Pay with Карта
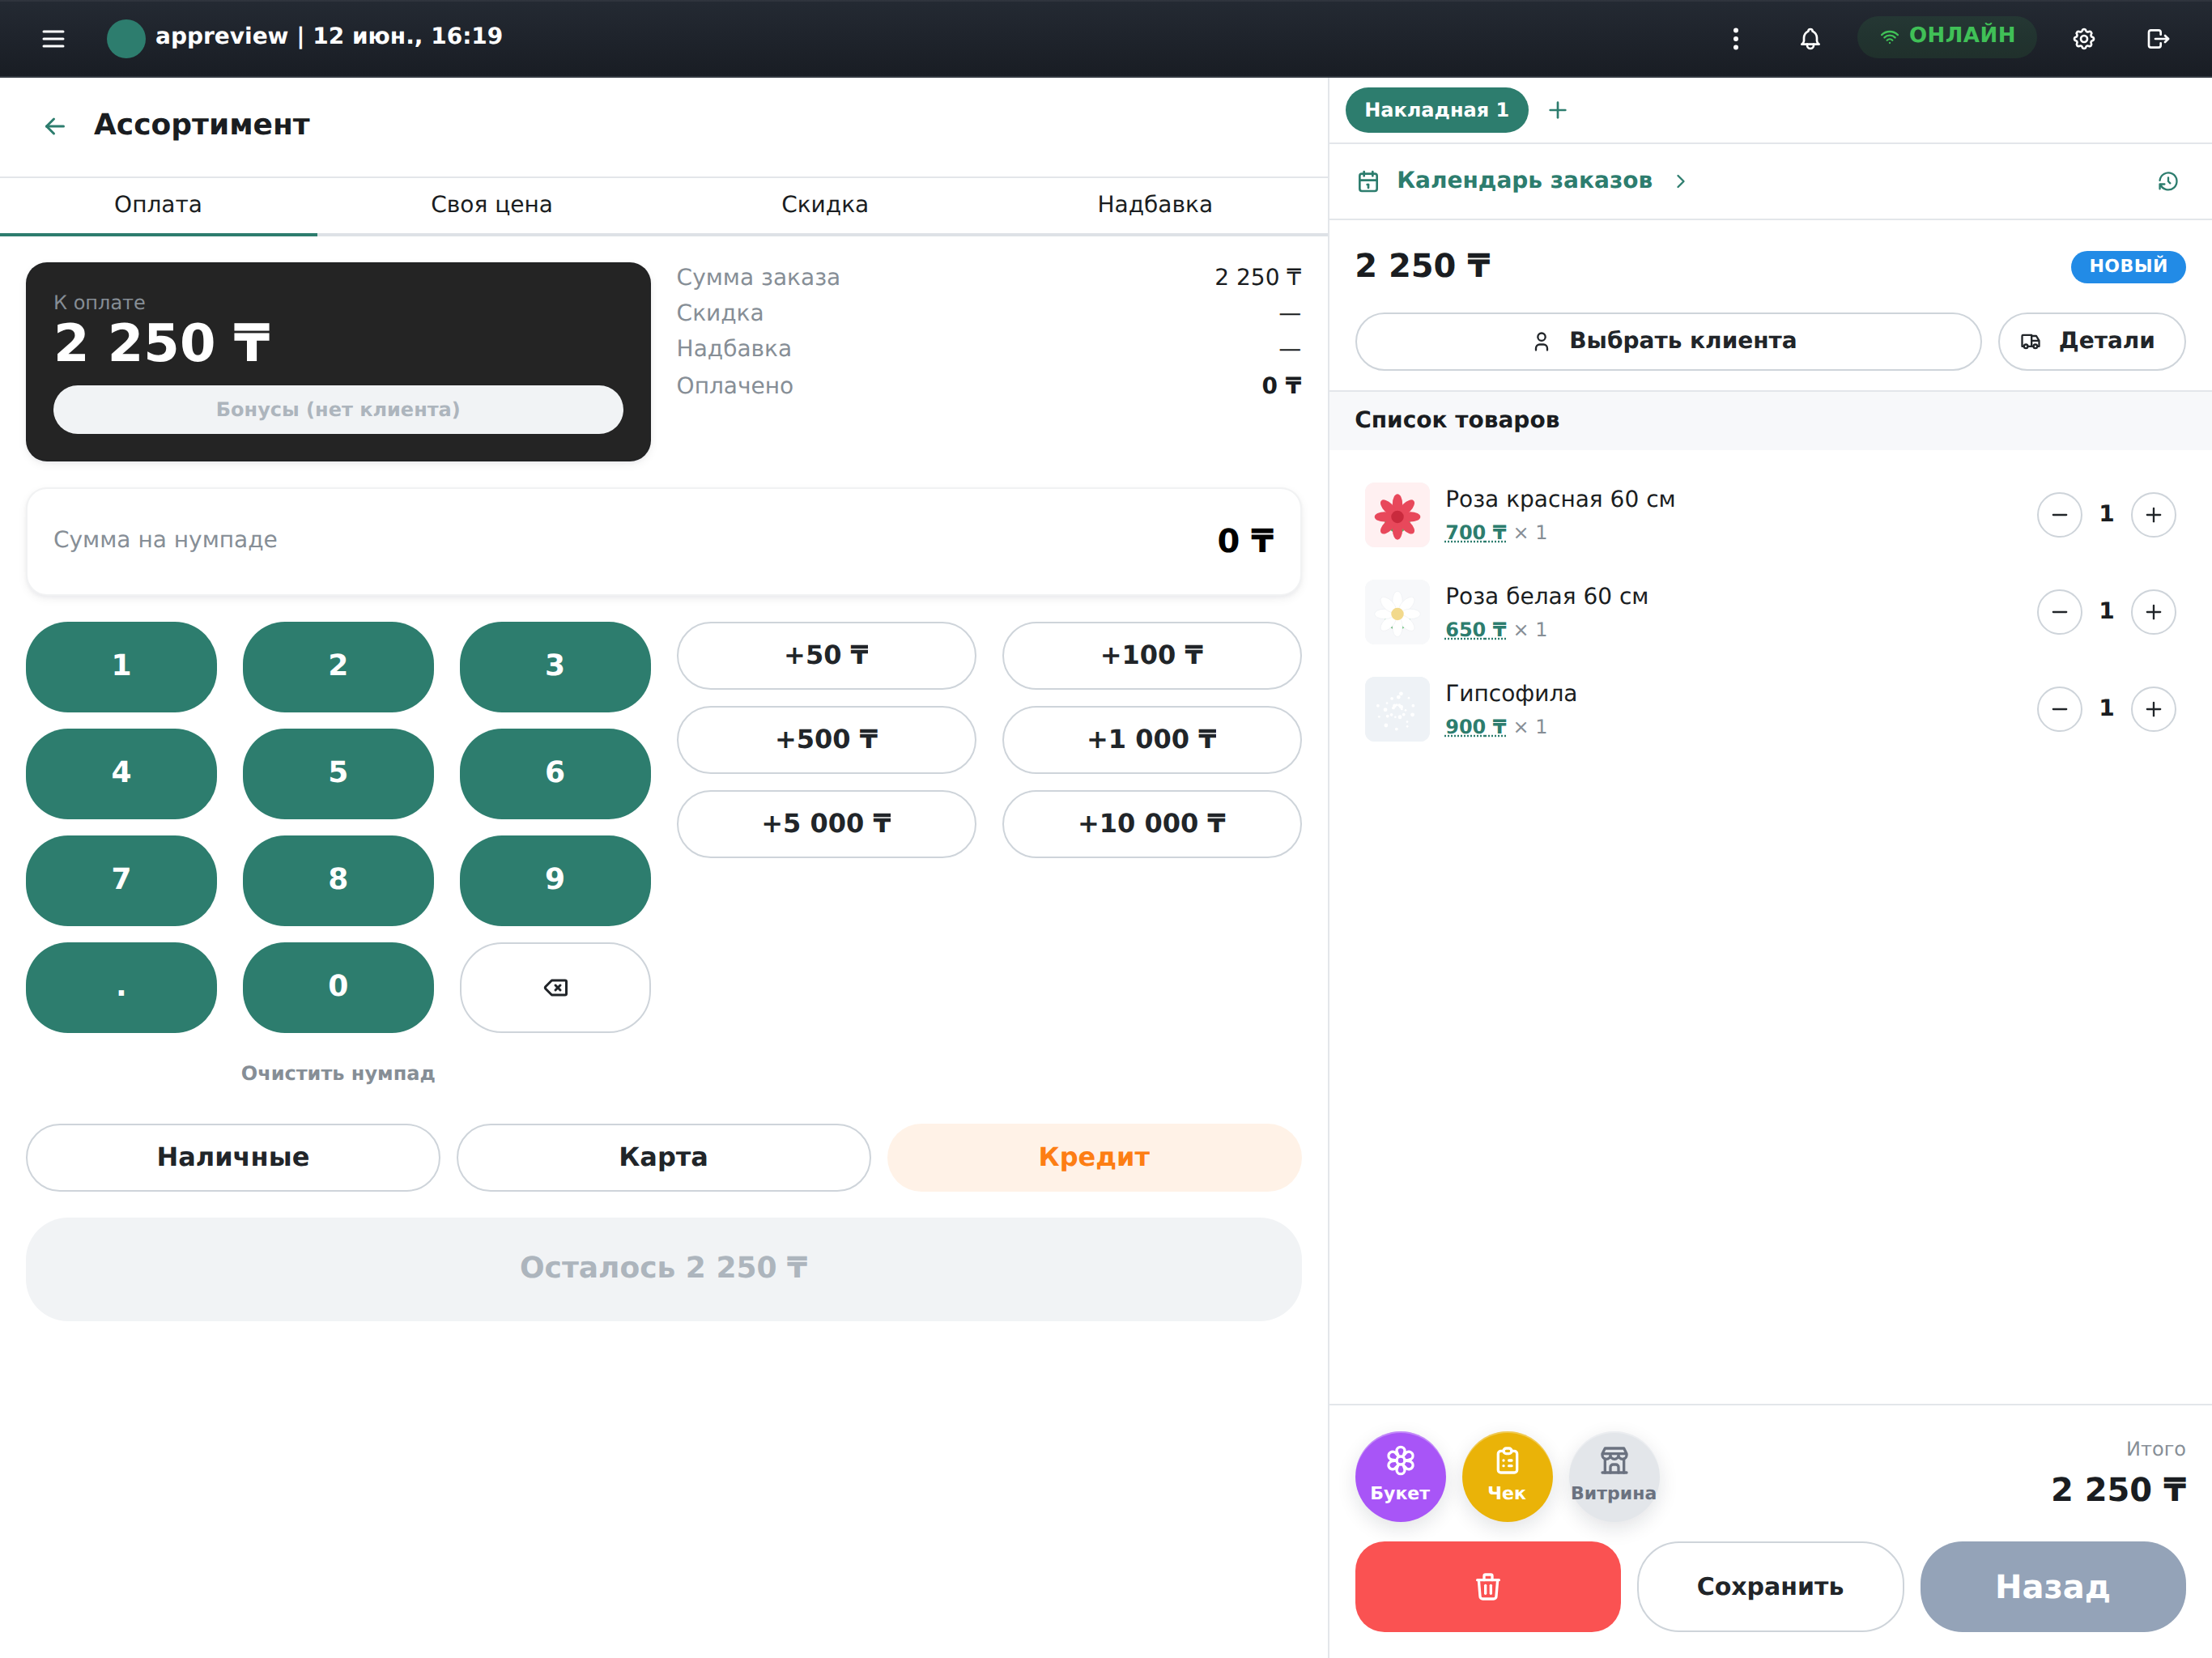The height and width of the screenshot is (1658, 2212). click(x=663, y=1157)
